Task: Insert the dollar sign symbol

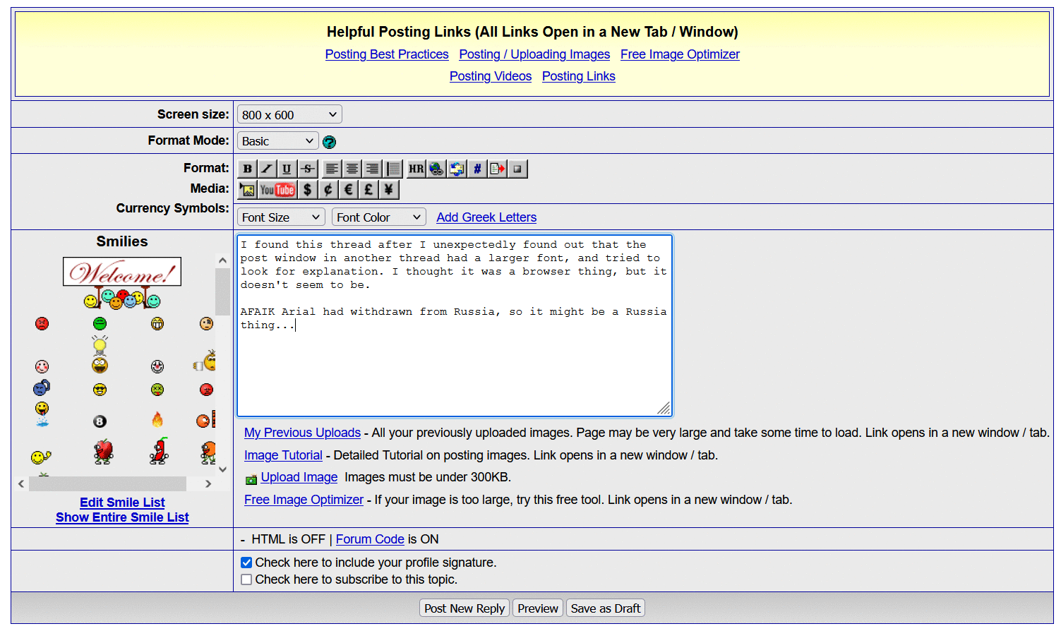Action: pyautogui.click(x=307, y=189)
